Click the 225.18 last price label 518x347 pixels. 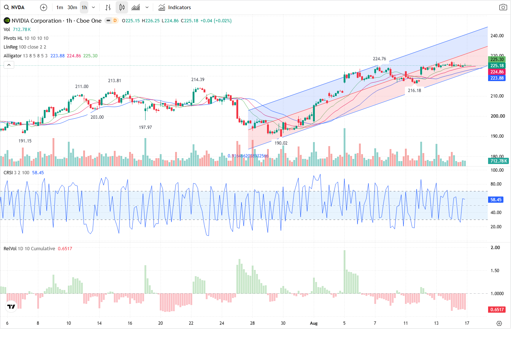tap(497, 66)
